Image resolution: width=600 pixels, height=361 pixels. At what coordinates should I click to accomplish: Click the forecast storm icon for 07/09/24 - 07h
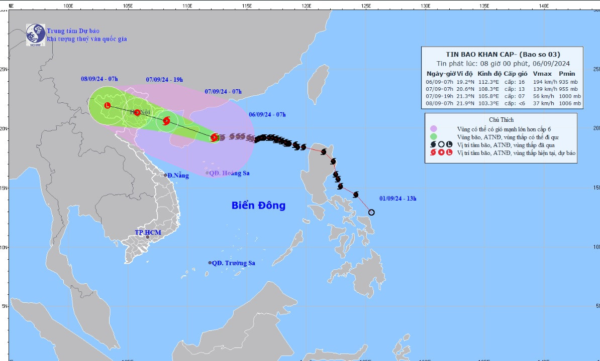point(167,121)
